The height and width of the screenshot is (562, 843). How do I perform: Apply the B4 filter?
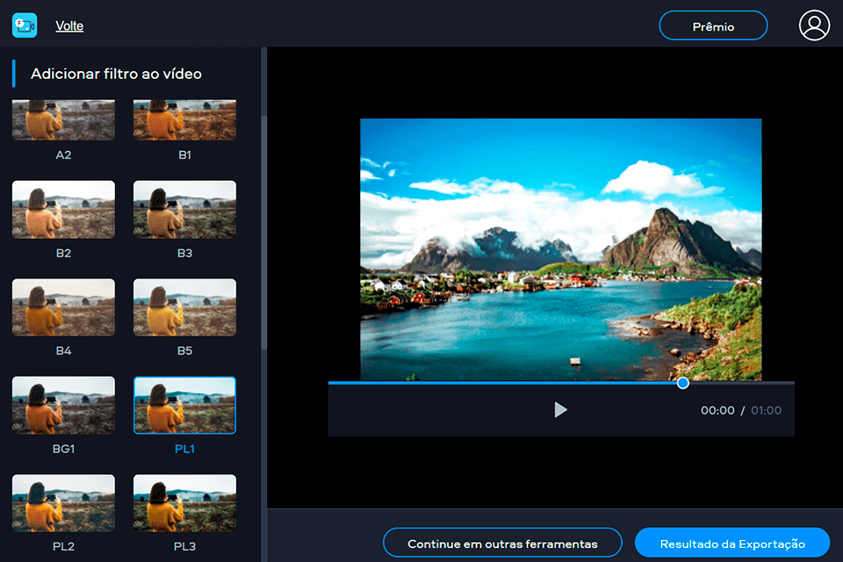pyautogui.click(x=63, y=307)
